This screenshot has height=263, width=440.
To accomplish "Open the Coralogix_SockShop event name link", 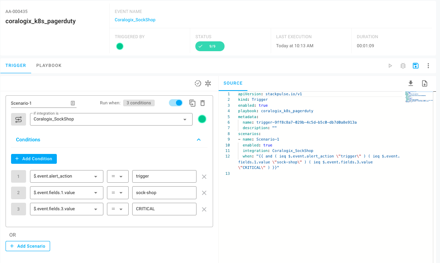I will pos(135,20).
